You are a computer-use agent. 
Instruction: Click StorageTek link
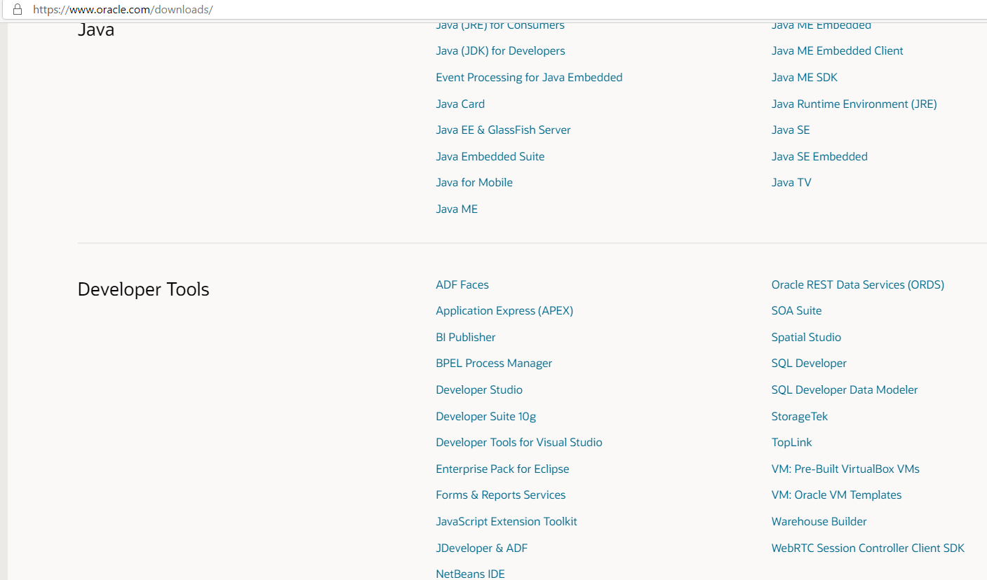[800, 417]
